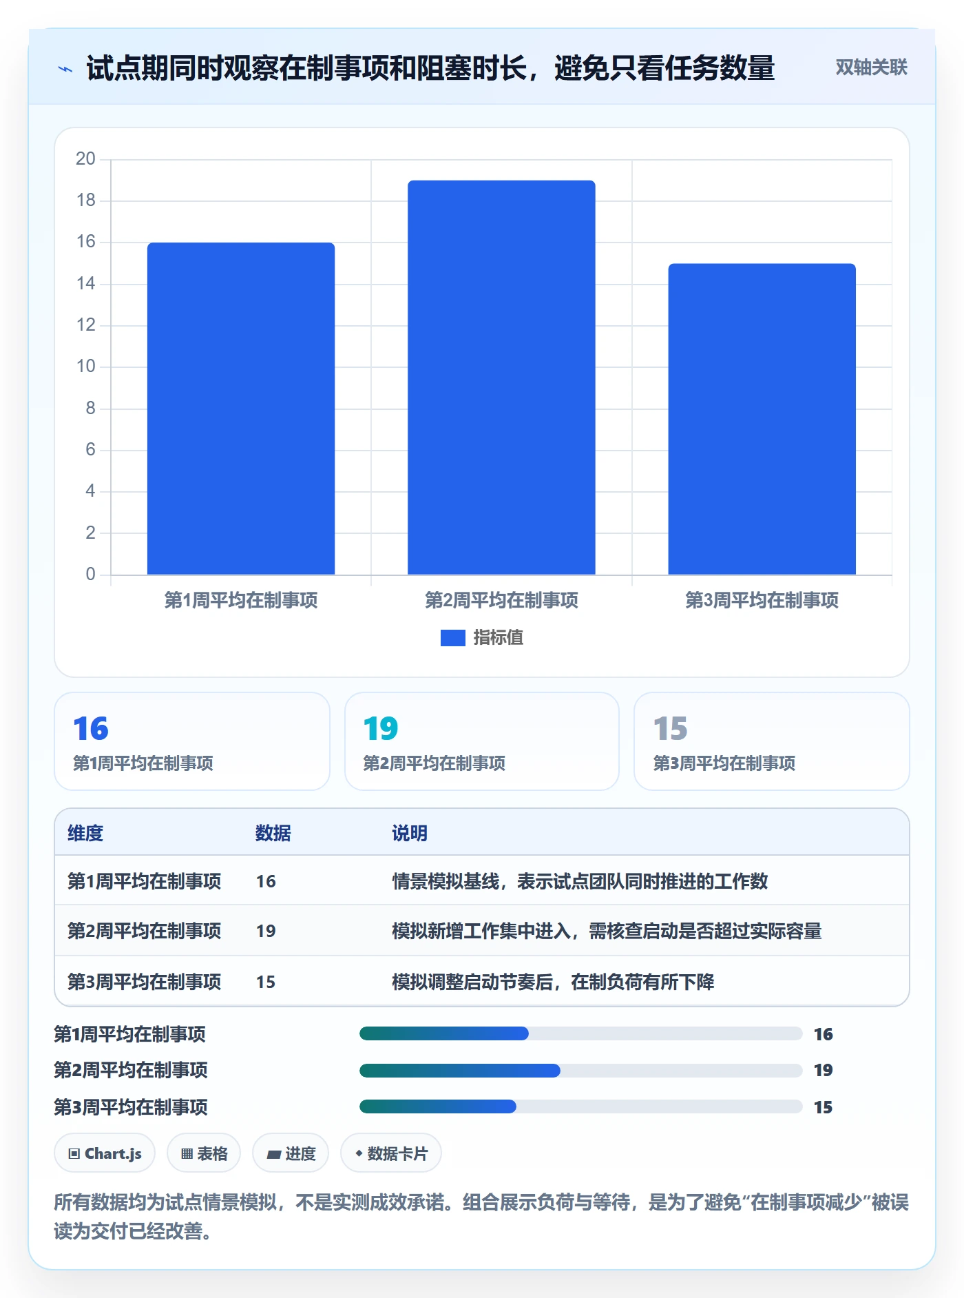Select the card showing value 15
964x1298 pixels.
[771, 741]
